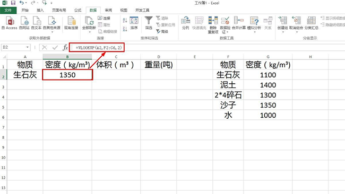Click the cancel X in formula bar
345x194 pixels.
click(x=45, y=48)
